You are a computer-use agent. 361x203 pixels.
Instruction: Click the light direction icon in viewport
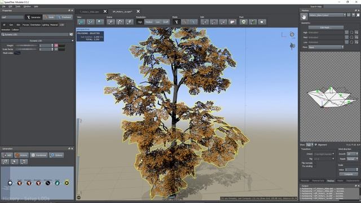coord(292,46)
